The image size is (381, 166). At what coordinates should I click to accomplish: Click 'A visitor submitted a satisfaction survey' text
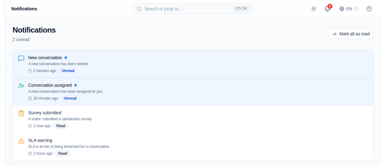pyautogui.click(x=60, y=119)
